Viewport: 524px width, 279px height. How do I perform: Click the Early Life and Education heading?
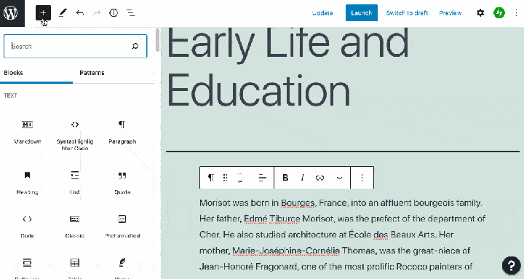287,67
